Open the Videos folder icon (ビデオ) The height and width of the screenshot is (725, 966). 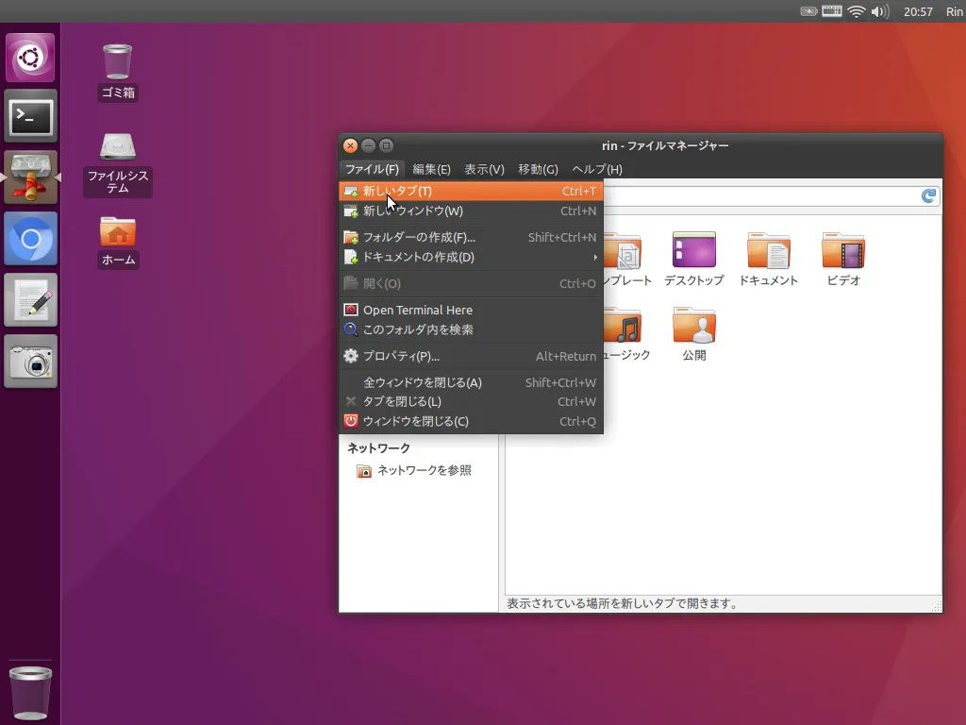click(843, 252)
